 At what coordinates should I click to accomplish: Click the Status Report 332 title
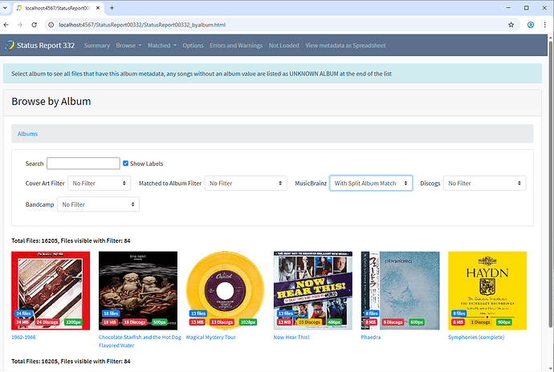click(46, 46)
